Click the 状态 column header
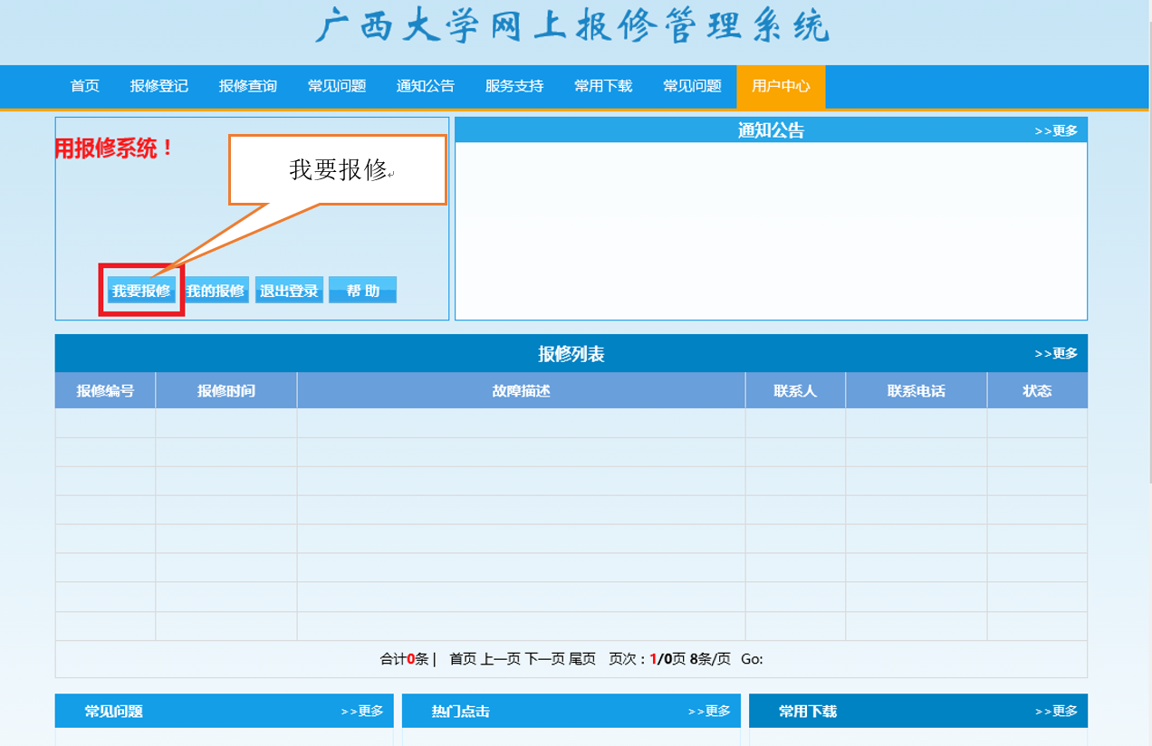This screenshot has width=1152, height=746. pyautogui.click(x=1037, y=391)
